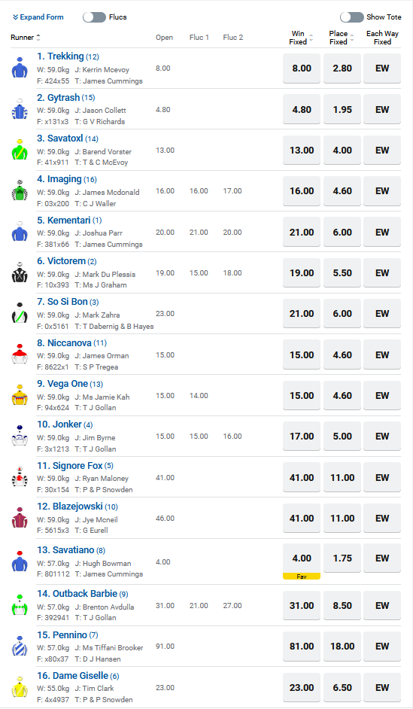Choose the EW button for Kementari
Screen dimensions: 413x709
click(x=382, y=232)
